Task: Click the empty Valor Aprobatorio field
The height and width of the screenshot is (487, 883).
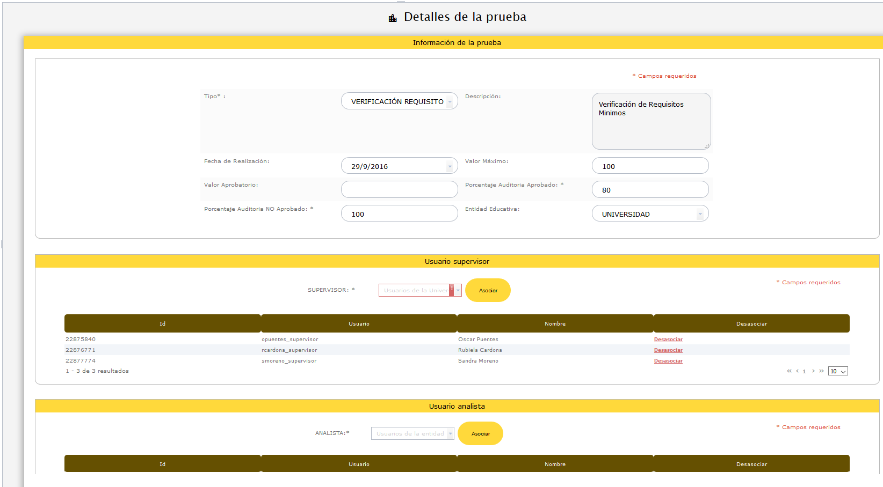Action: coord(399,189)
